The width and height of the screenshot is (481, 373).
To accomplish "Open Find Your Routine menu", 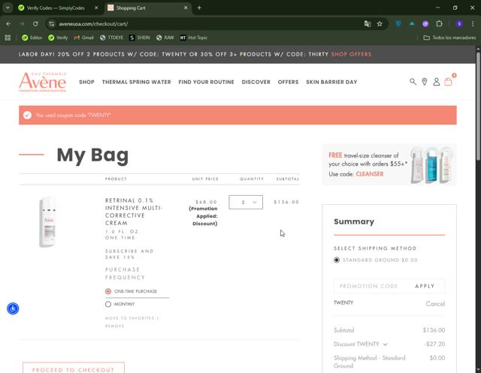I will 206,82.
